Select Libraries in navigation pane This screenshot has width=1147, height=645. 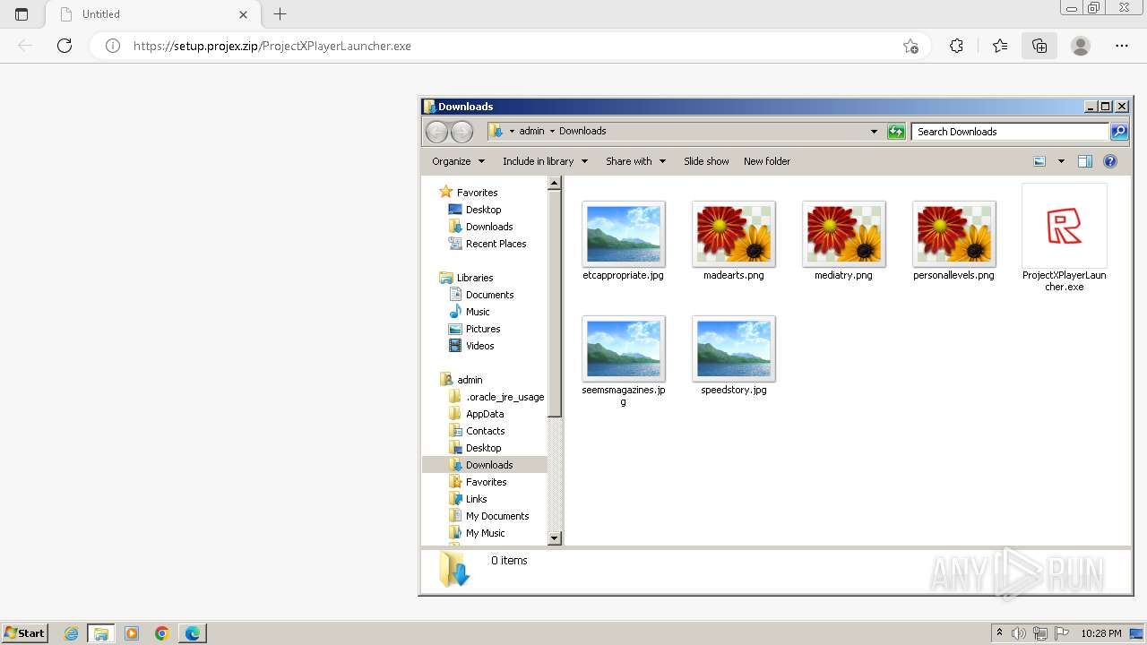[x=475, y=278]
